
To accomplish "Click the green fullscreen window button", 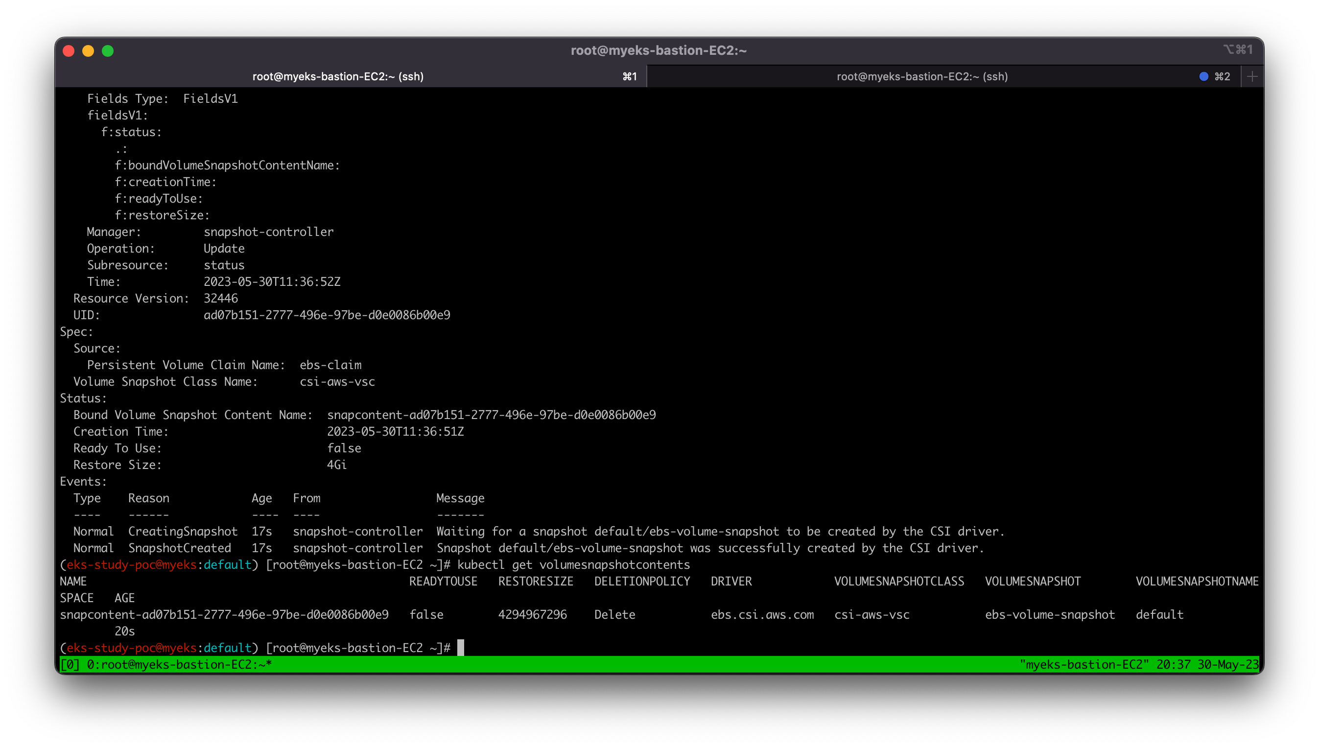I will point(108,51).
